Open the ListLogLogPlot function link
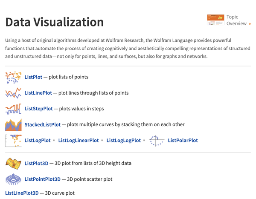The width and height of the screenshot is (256, 199). (124, 140)
